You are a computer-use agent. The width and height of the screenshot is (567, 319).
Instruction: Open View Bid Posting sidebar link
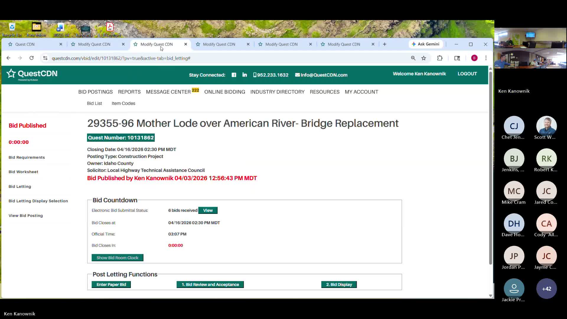pos(26,216)
